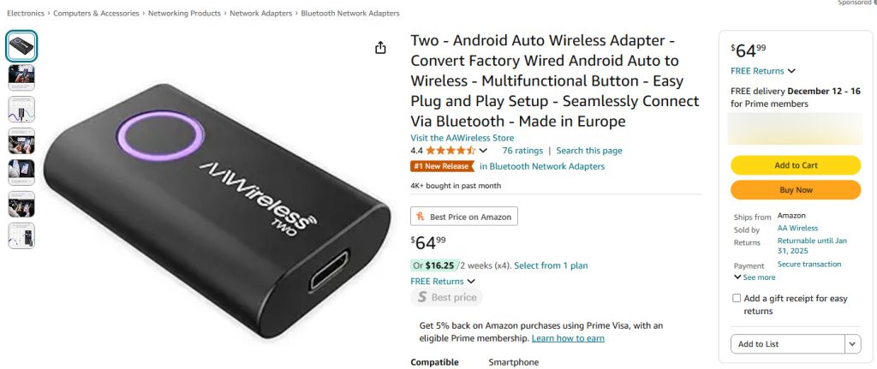Click the #1 New Release badge

(x=442, y=166)
